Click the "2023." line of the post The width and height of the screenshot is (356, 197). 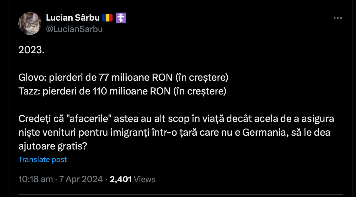pos(32,50)
